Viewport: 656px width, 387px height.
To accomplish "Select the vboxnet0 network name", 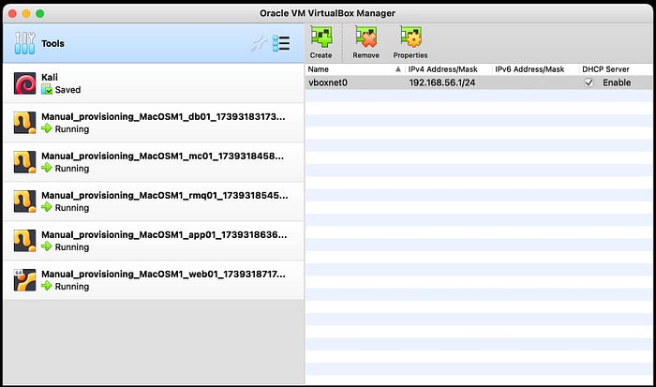I will (x=328, y=82).
